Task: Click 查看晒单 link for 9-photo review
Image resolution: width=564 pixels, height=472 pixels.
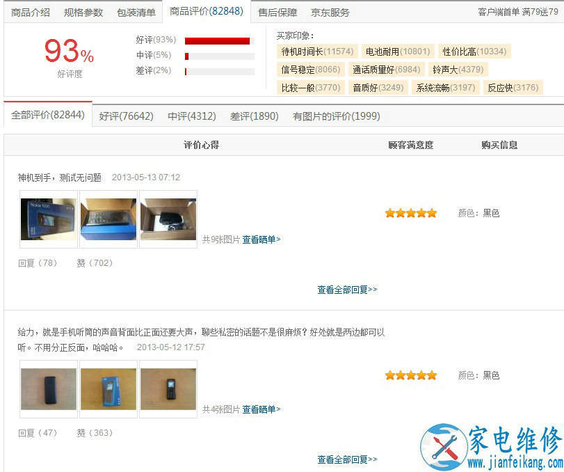Action: tap(261, 239)
